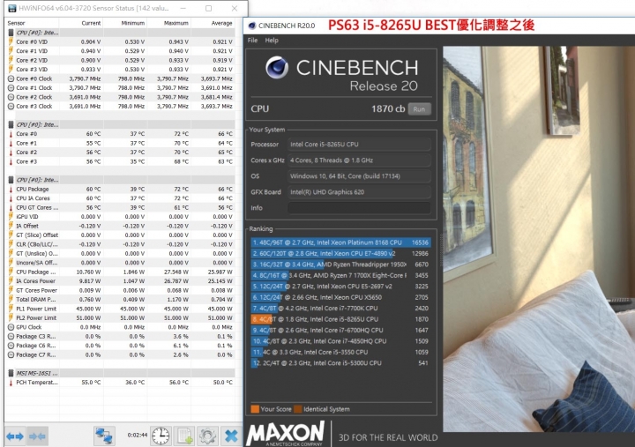
Task: Select the iGPU VID row
Action: [x=121, y=217]
